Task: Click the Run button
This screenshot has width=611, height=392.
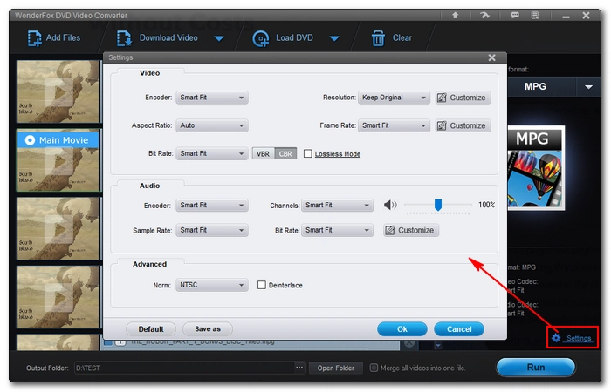Action: pyautogui.click(x=536, y=367)
